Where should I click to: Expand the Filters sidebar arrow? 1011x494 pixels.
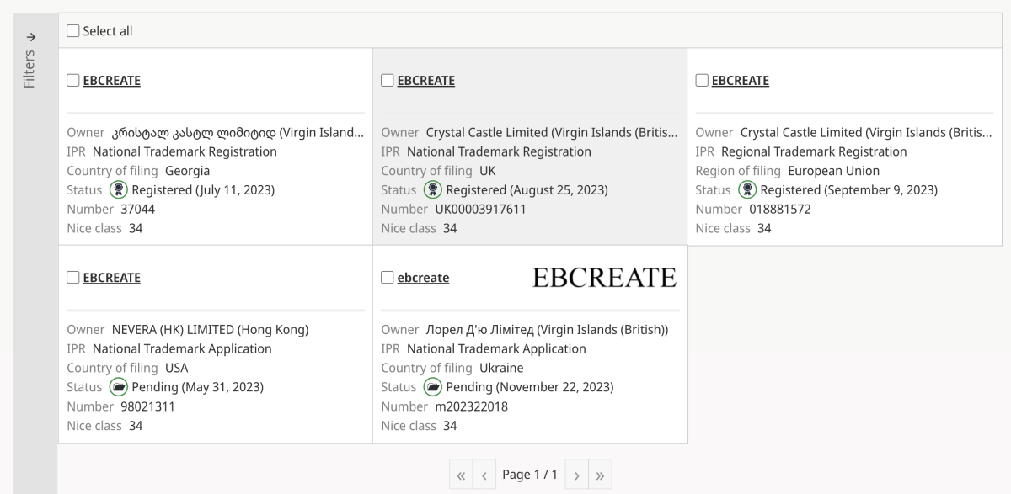click(30, 36)
